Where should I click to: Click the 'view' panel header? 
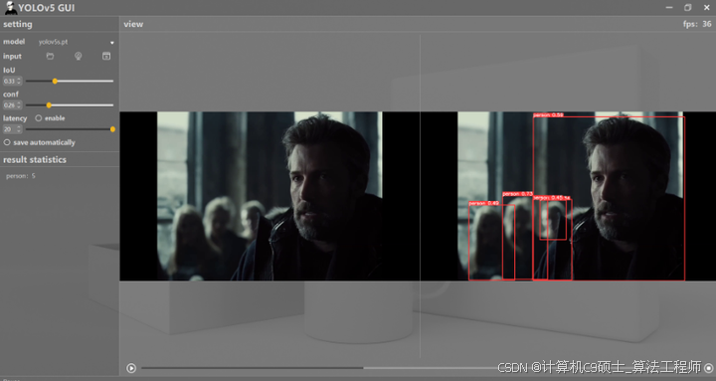point(133,24)
